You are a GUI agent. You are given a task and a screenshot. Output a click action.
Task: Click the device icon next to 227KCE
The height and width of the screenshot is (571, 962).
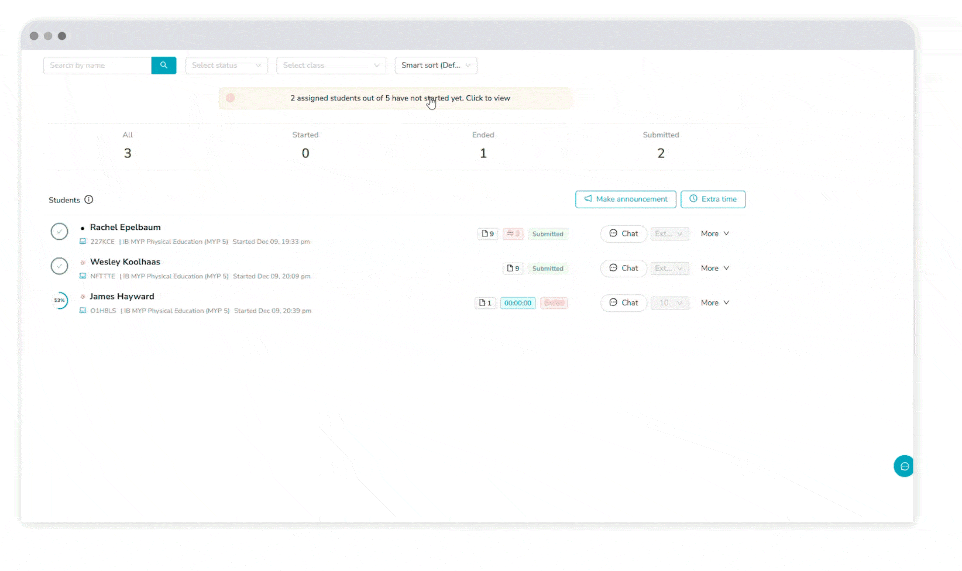(x=83, y=242)
